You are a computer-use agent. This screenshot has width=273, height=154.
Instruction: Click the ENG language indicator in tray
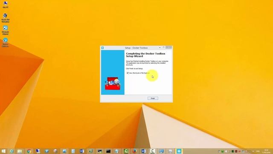point(258,151)
